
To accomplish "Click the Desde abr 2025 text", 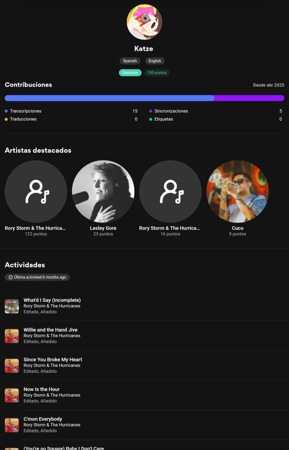I will [x=269, y=85].
